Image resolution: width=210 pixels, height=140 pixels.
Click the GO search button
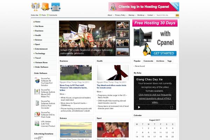click(x=177, y=15)
